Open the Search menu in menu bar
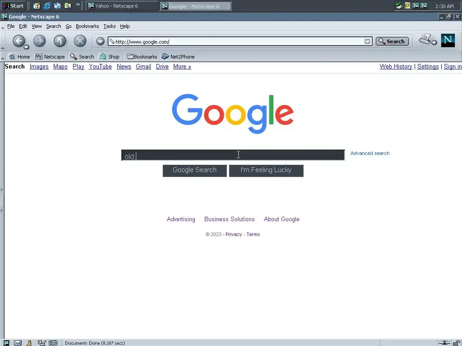The height and width of the screenshot is (346, 462). point(54,26)
